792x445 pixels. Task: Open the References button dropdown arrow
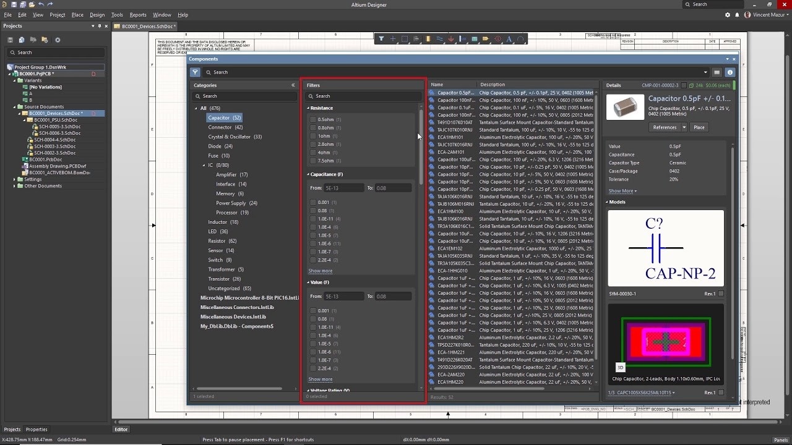[x=684, y=127]
